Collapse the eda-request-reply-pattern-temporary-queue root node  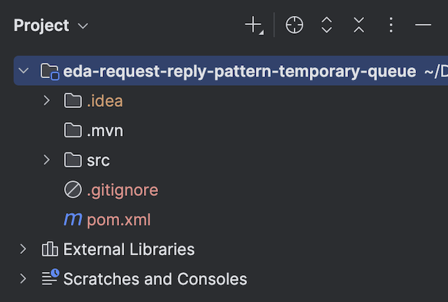coord(24,70)
